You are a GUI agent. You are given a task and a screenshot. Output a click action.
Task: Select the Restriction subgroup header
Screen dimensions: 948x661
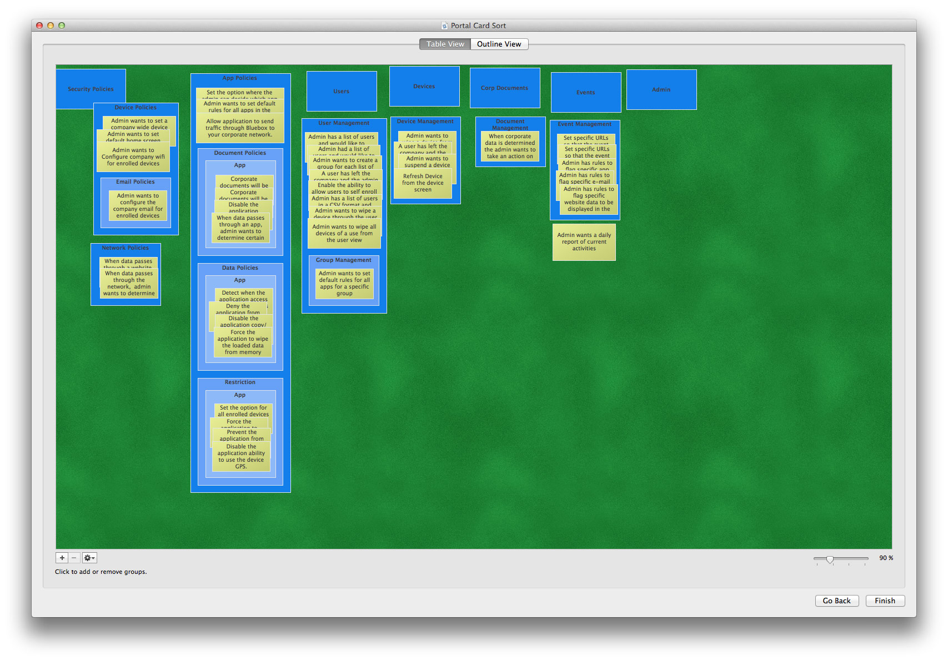click(x=240, y=382)
